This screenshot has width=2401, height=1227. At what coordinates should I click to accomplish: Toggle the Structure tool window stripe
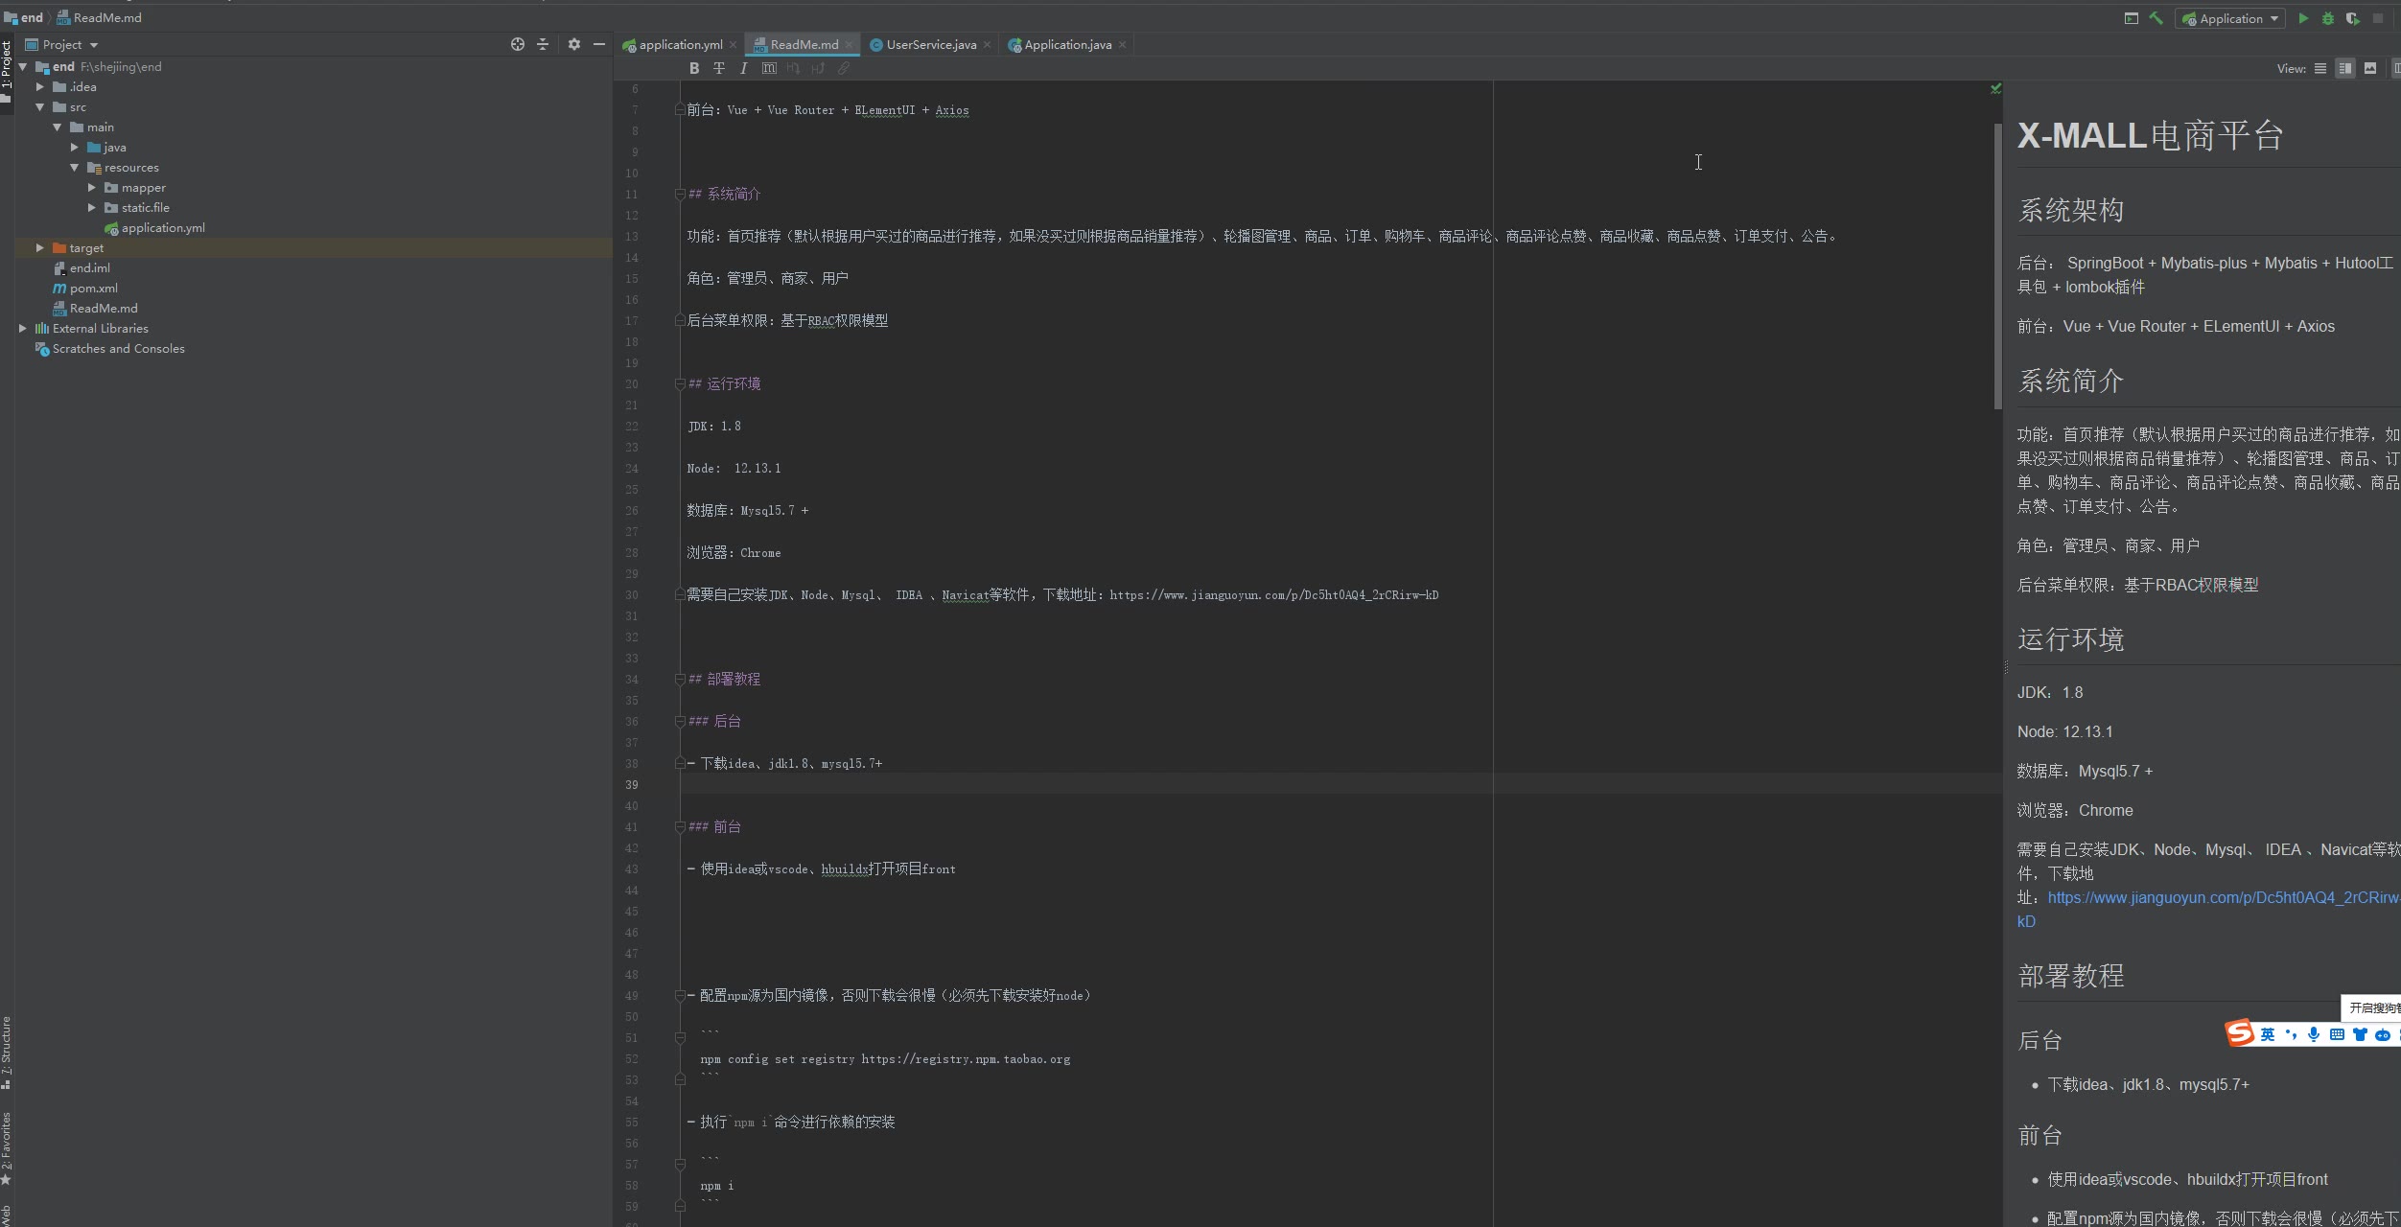coord(6,1052)
